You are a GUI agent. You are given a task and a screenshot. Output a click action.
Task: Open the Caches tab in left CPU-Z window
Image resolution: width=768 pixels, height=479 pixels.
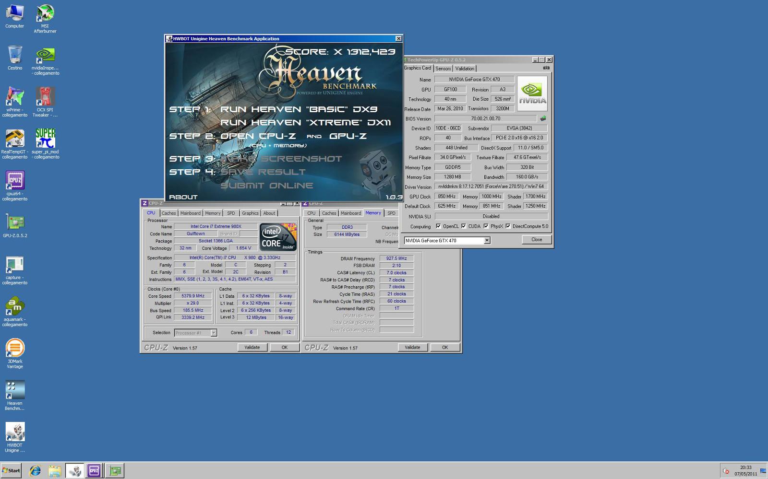click(x=168, y=213)
